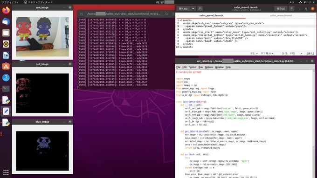317x178 pixels.
Task: Launch LibreOffice Writer from the dock
Action: [6, 55]
